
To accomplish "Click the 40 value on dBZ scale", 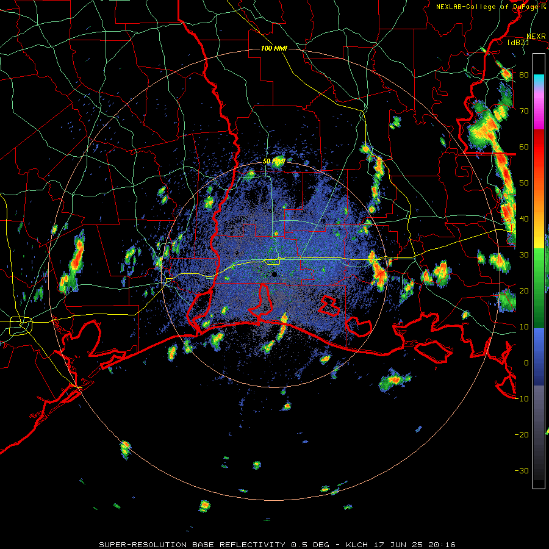I will tap(524, 219).
